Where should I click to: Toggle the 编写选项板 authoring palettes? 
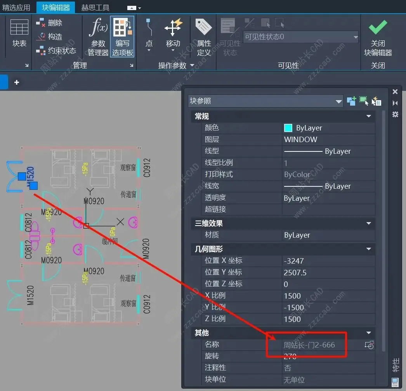[123, 36]
